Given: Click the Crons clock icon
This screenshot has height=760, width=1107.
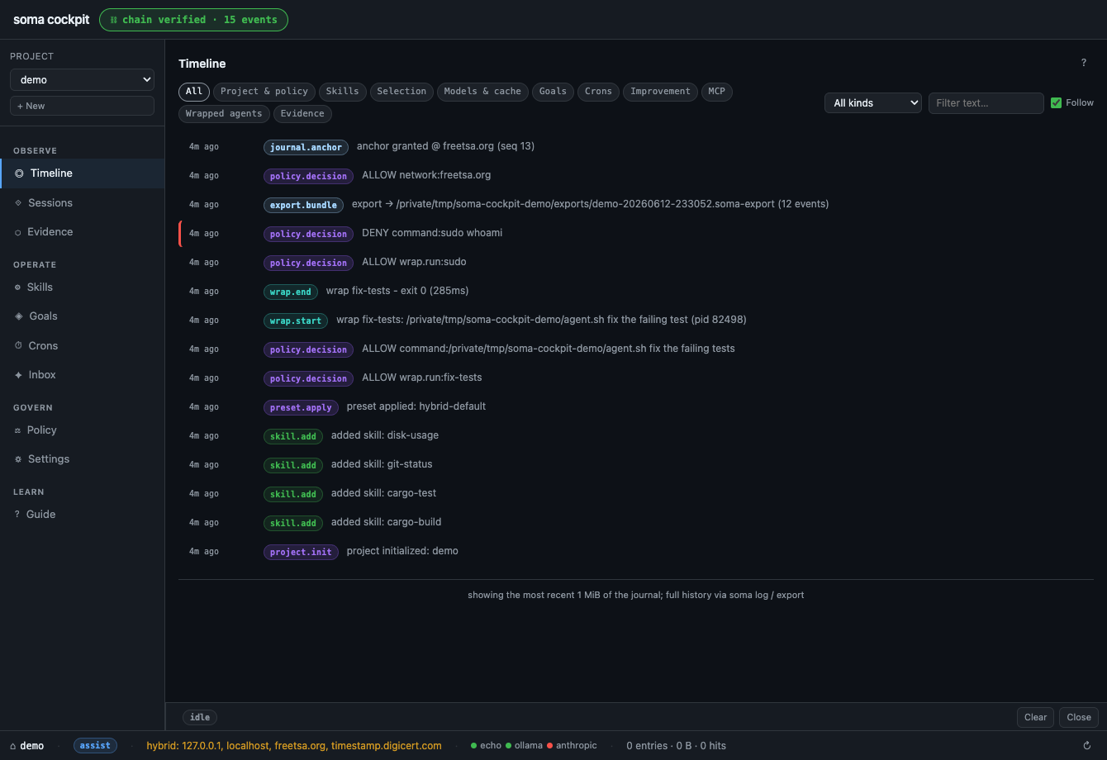Looking at the screenshot, I should coord(18,345).
